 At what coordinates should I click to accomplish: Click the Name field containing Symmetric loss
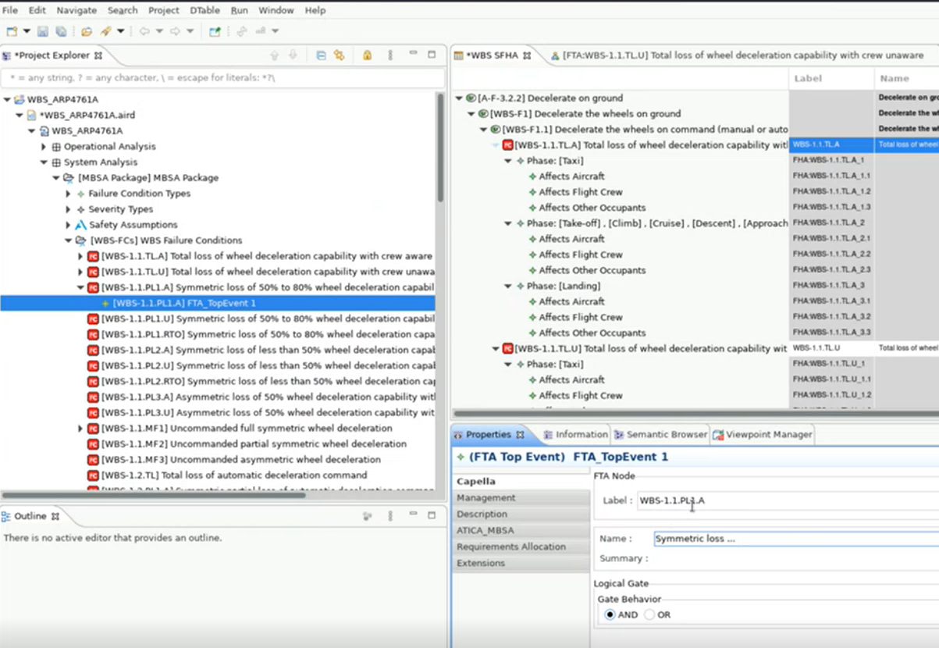point(795,539)
